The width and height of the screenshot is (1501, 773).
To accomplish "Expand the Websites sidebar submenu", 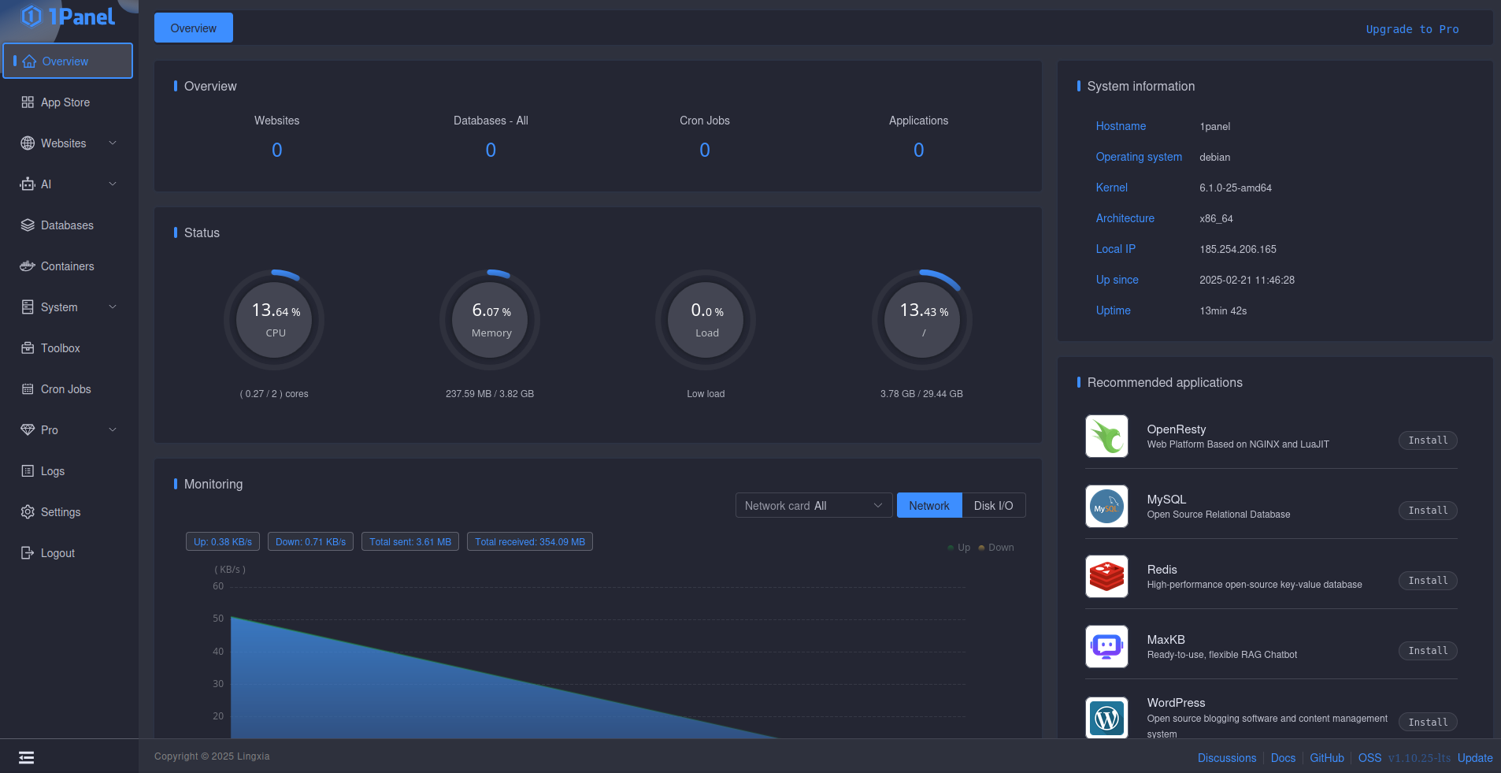I will coord(113,143).
